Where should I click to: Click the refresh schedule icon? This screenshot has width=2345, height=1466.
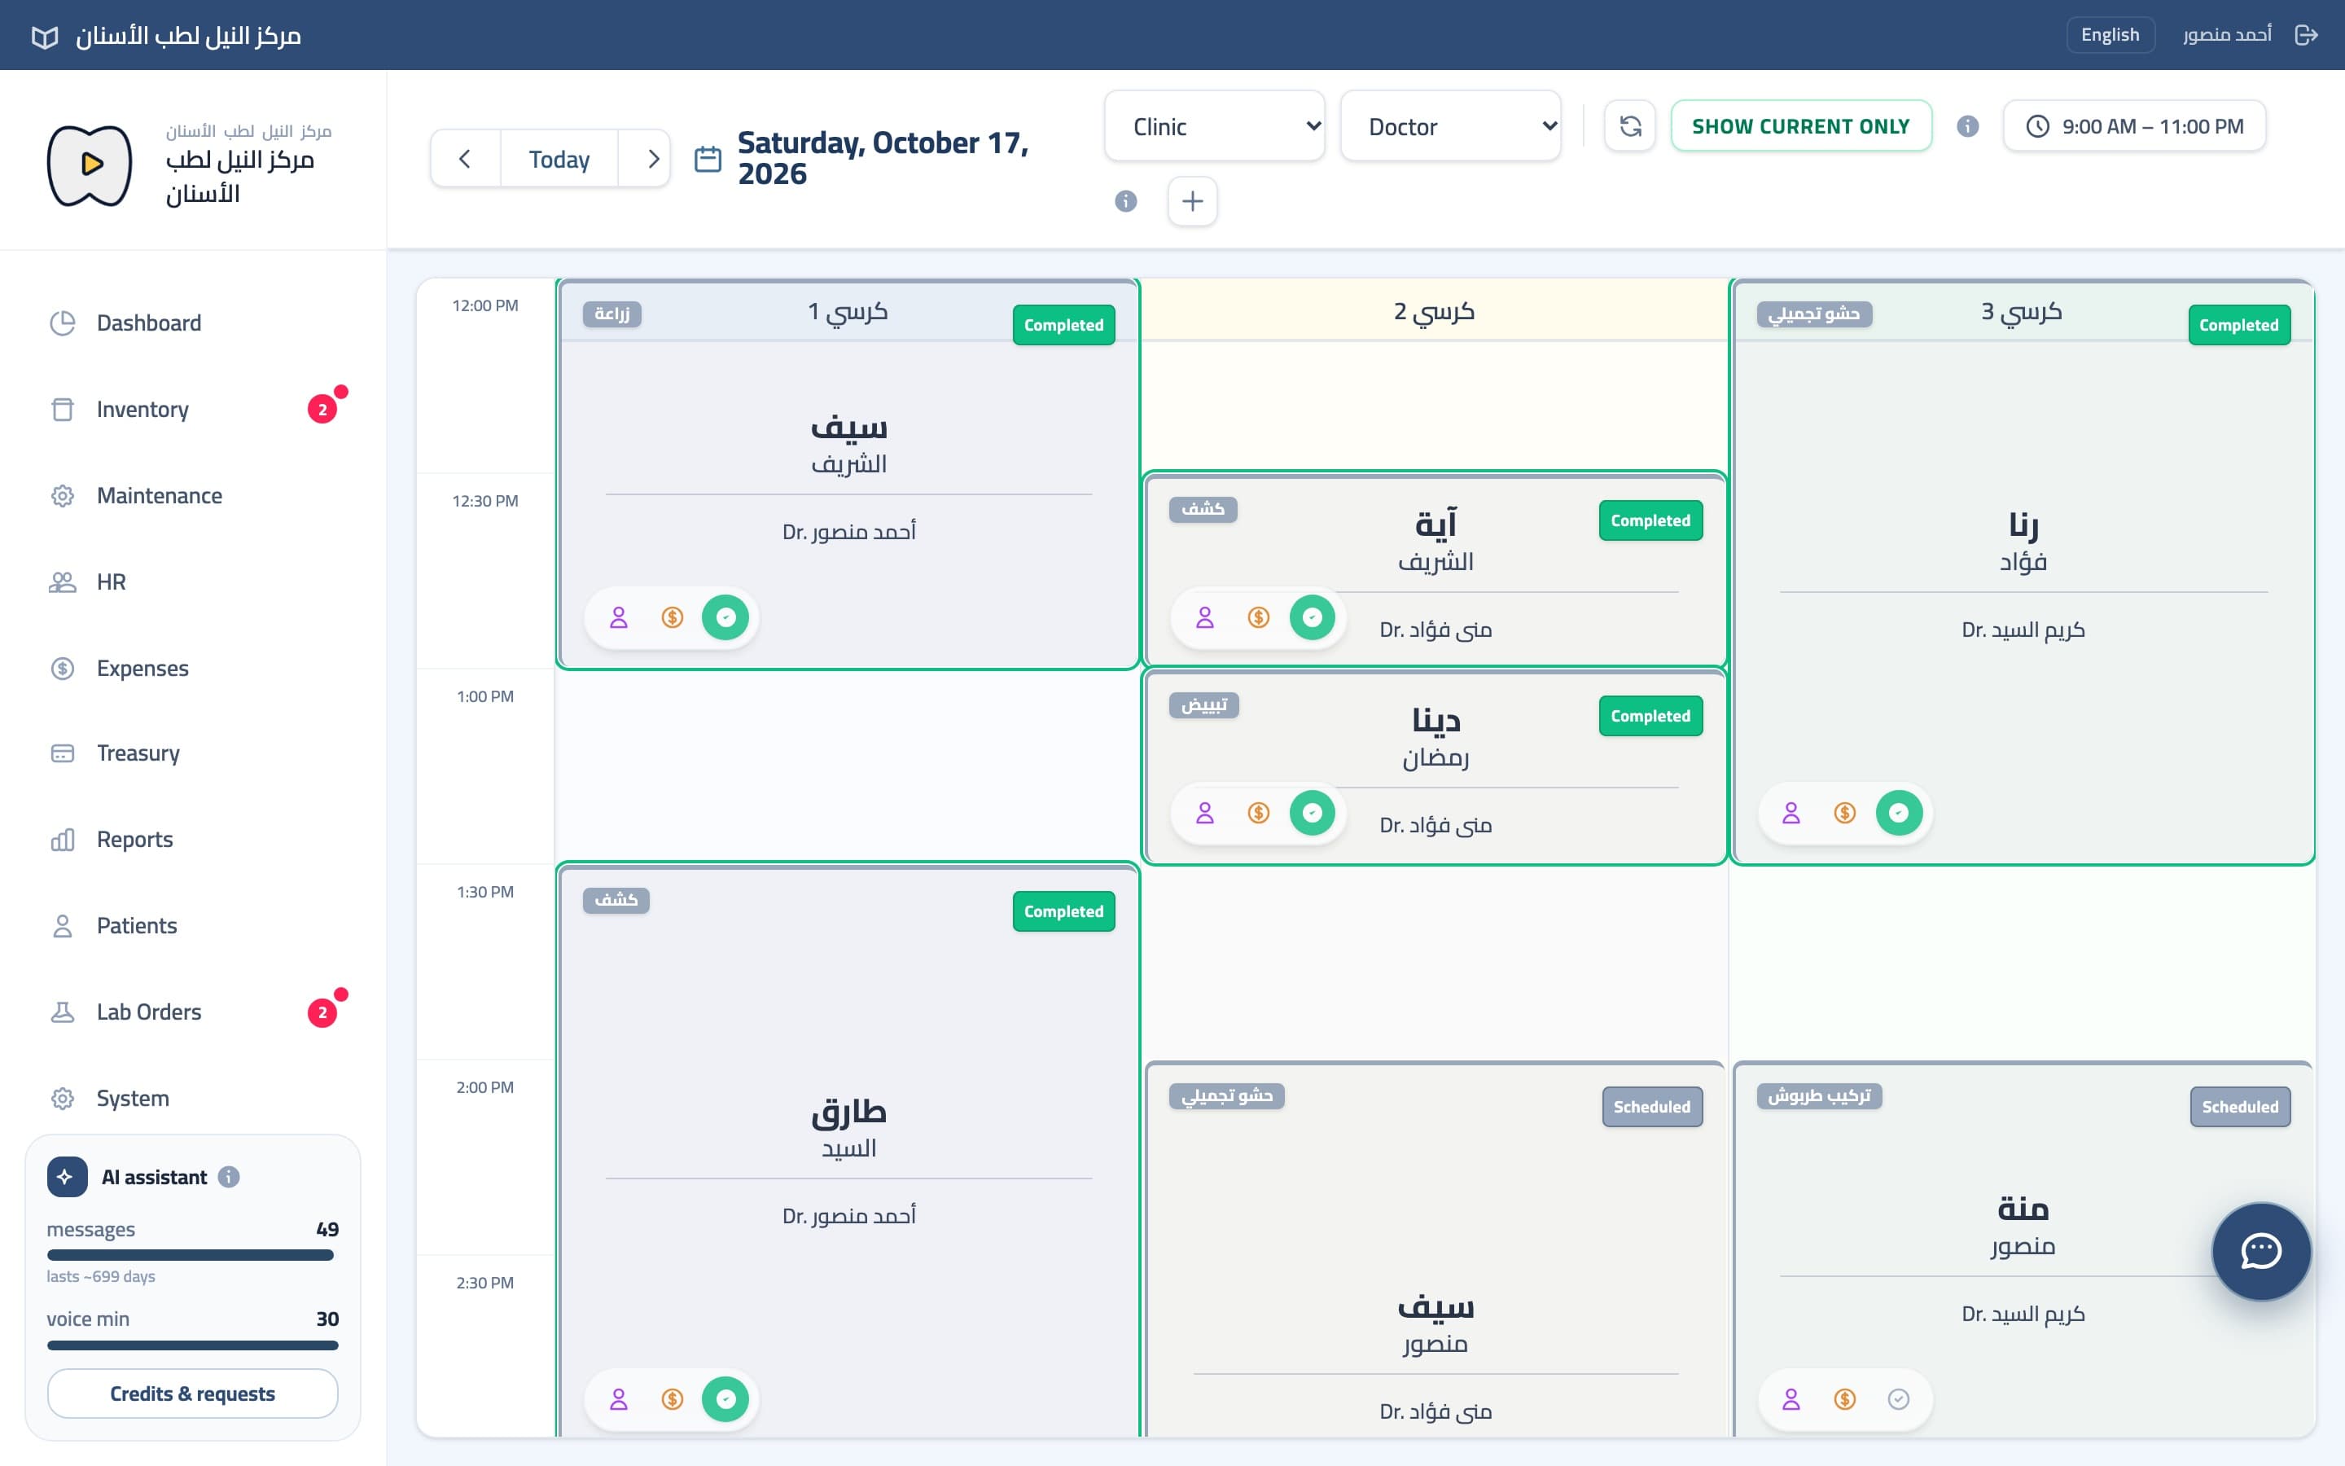1630,126
